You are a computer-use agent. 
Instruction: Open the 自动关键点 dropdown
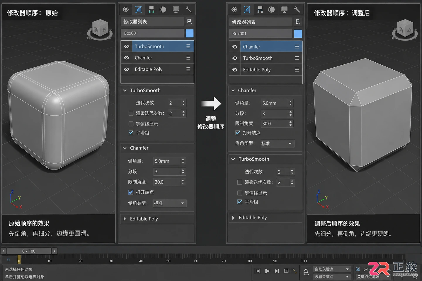coord(332,269)
